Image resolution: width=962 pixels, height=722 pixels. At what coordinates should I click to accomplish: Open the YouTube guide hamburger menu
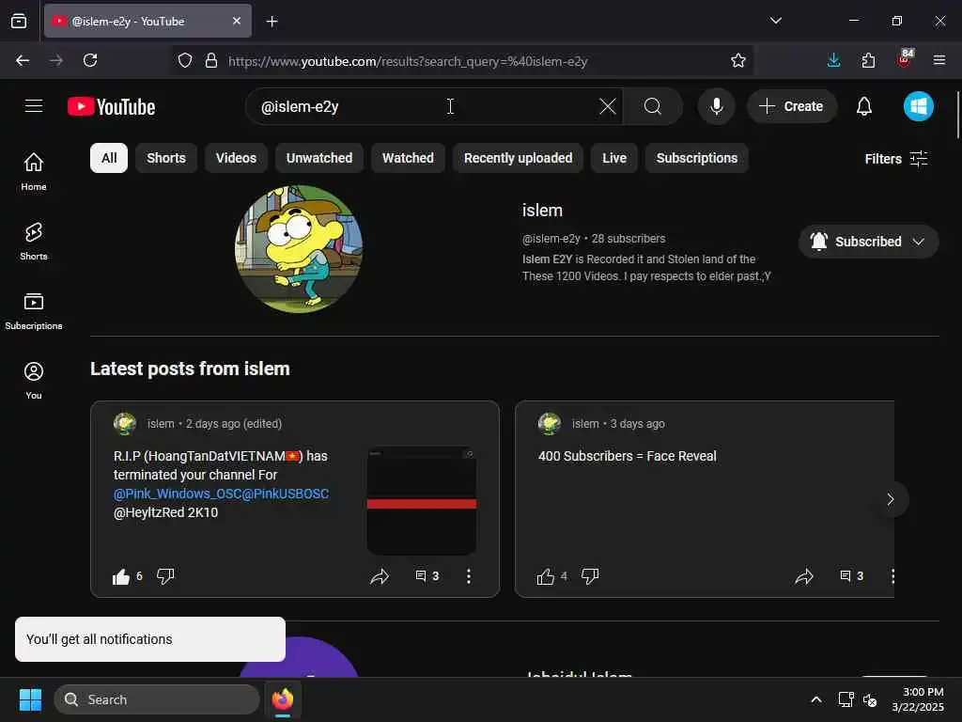click(x=34, y=106)
